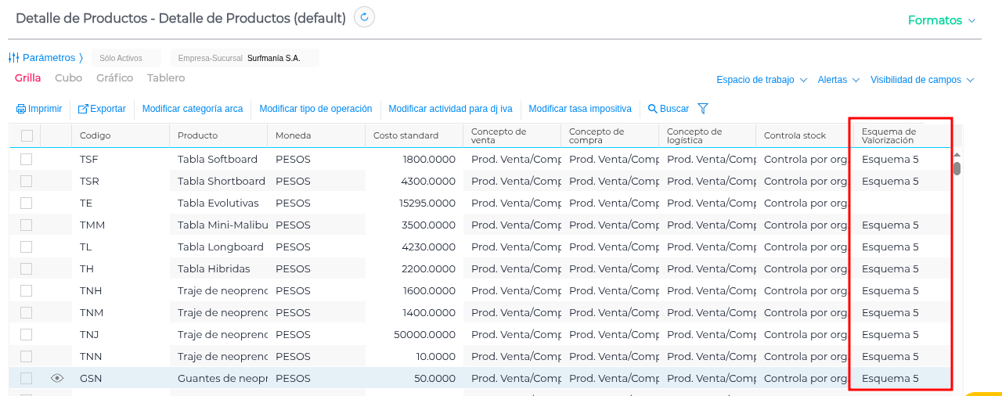Click the filter funnel icon
The width and height of the screenshot is (1002, 396).
click(702, 109)
